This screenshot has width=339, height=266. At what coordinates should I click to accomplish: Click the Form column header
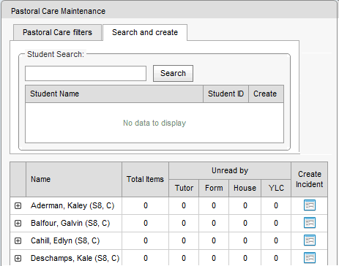[214, 188]
